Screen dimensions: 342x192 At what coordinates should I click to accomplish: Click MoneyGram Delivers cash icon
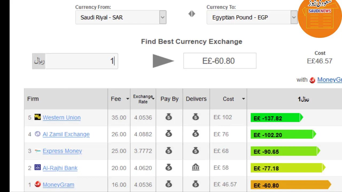[x=196, y=184]
